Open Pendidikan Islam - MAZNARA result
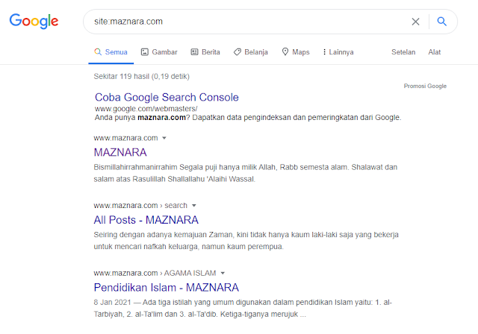The image size is (478, 334). coord(166,287)
